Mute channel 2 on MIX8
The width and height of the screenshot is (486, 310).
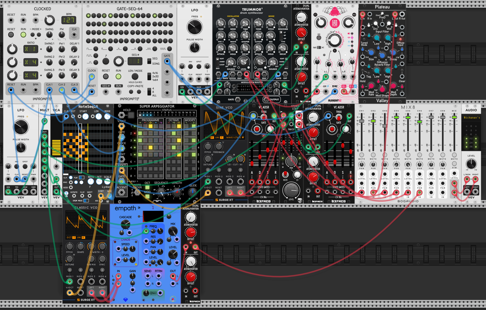(x=373, y=155)
